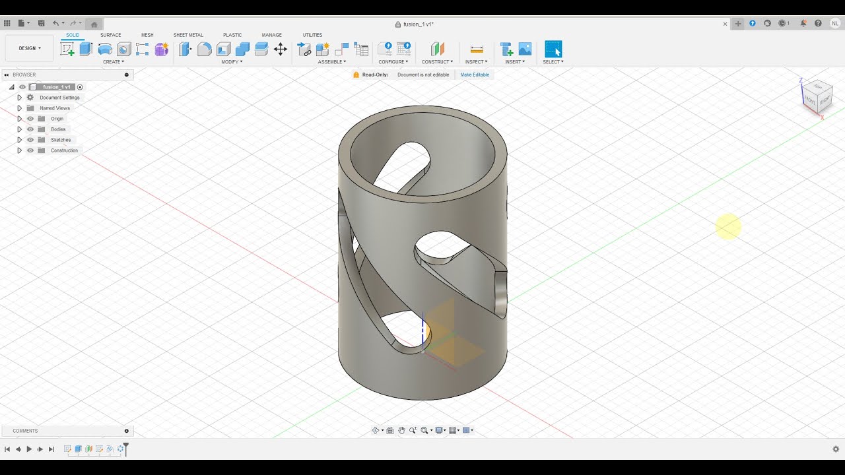Select the Press Pull tool

click(185, 49)
